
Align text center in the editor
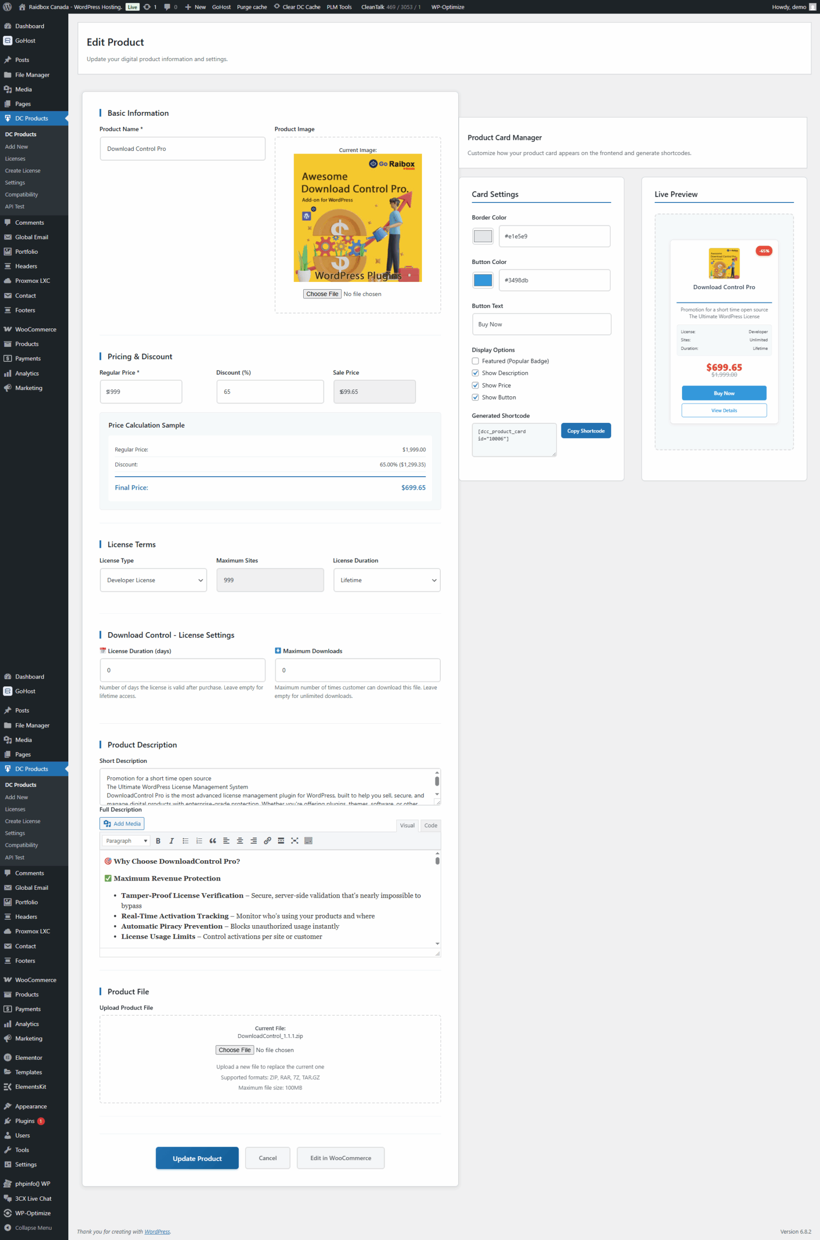tap(240, 840)
